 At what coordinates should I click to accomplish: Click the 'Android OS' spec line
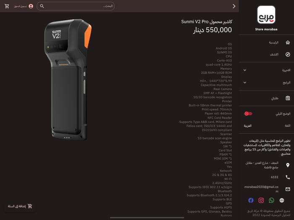click(224, 48)
